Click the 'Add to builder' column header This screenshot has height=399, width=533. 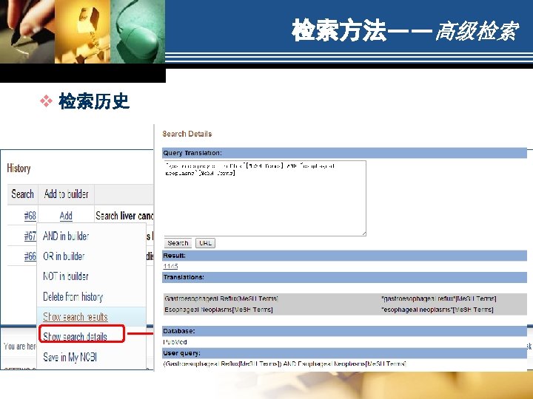coord(67,194)
